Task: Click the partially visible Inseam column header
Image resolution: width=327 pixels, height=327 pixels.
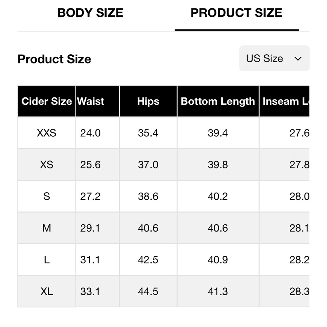Action: point(285,101)
